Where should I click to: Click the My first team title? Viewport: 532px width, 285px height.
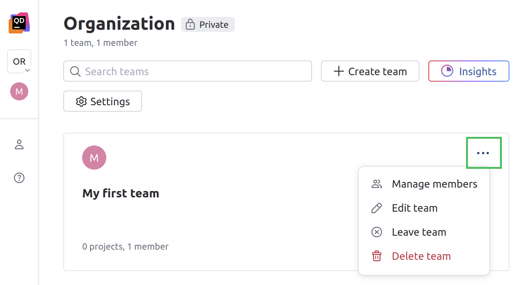[x=121, y=193]
